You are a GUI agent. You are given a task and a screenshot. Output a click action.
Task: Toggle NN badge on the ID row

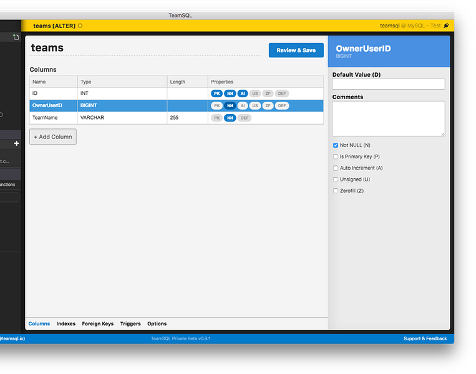click(230, 93)
